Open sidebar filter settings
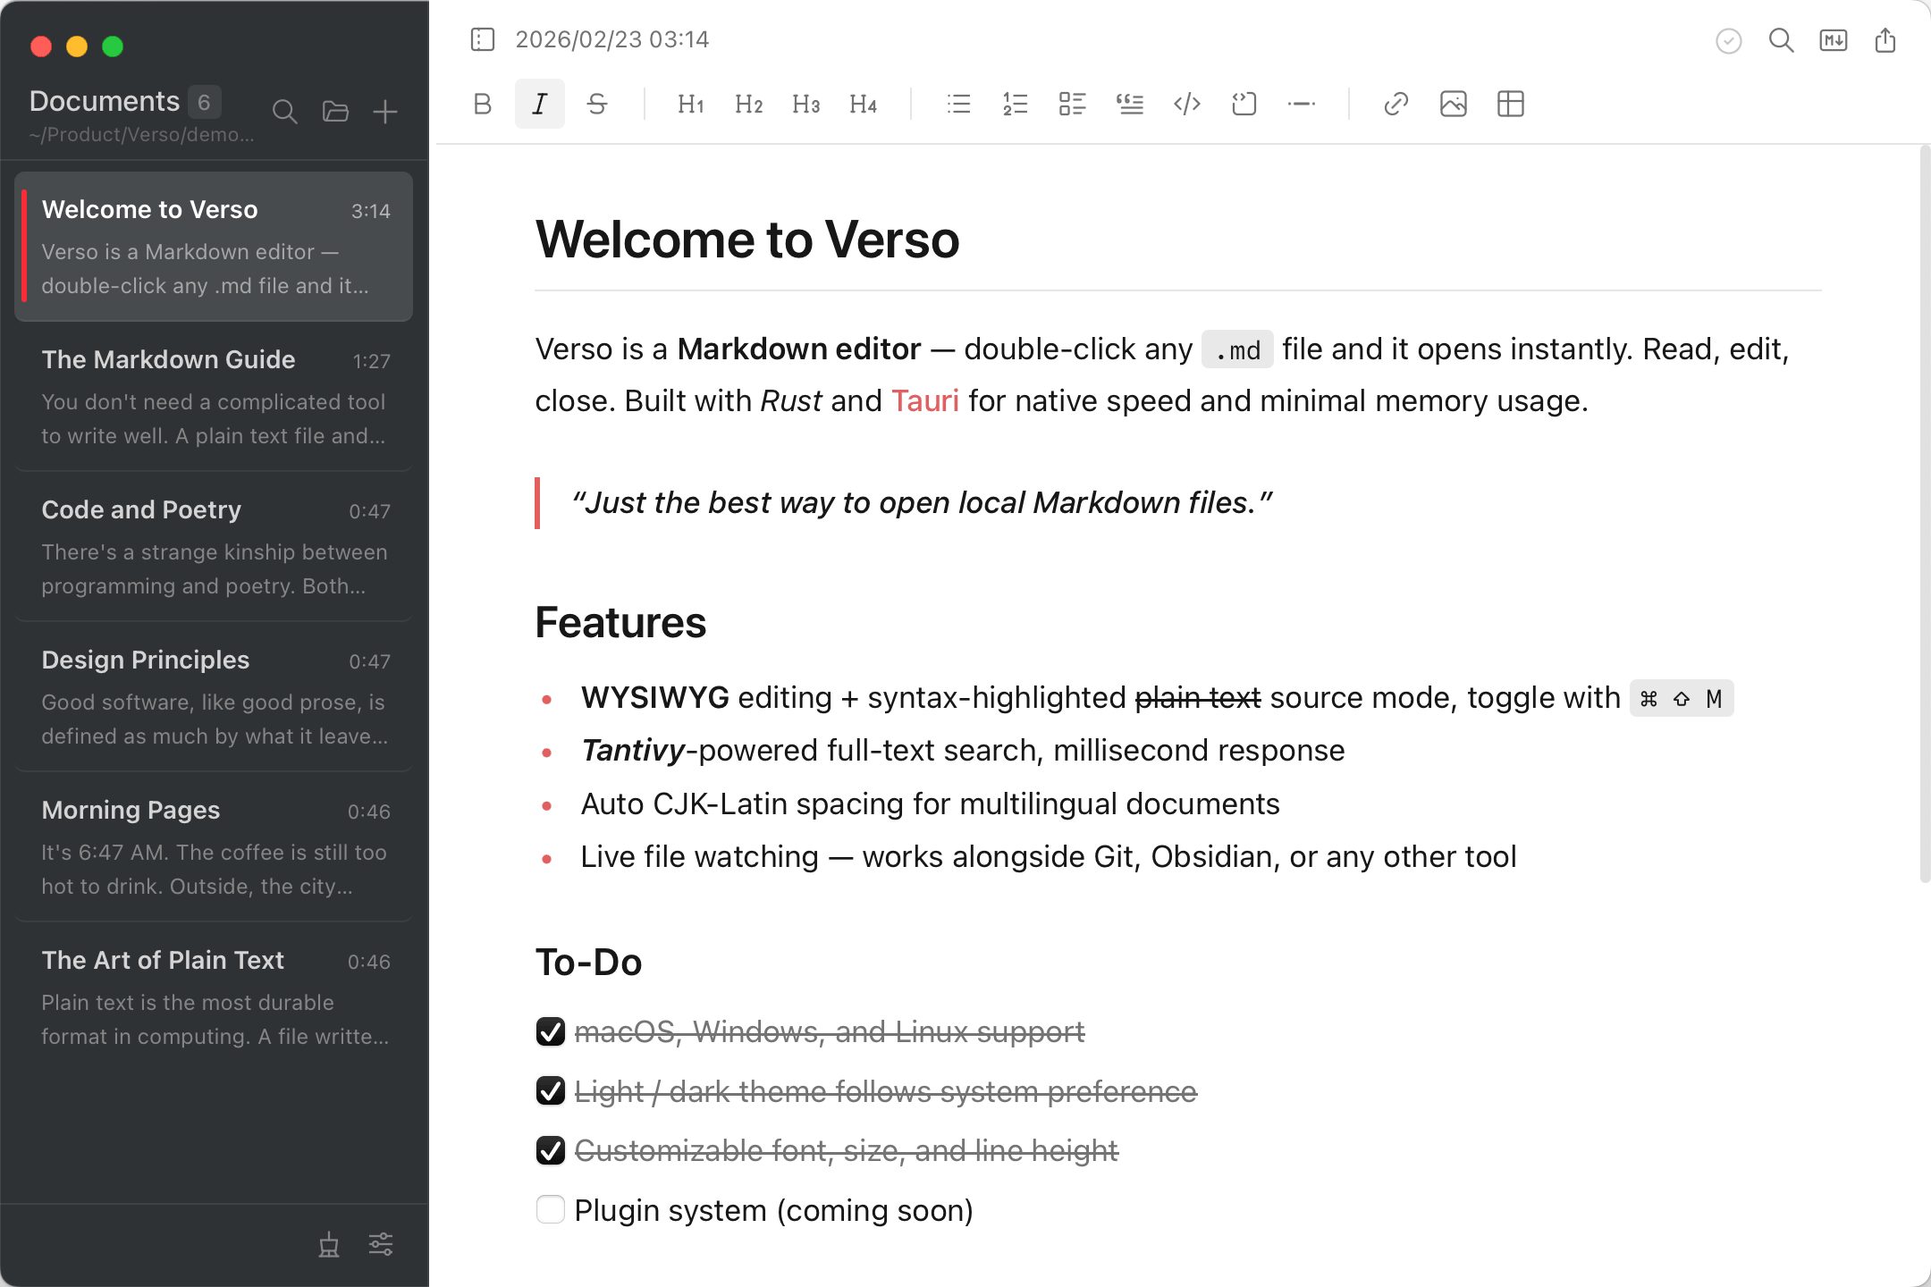The height and width of the screenshot is (1287, 1931). [380, 1244]
